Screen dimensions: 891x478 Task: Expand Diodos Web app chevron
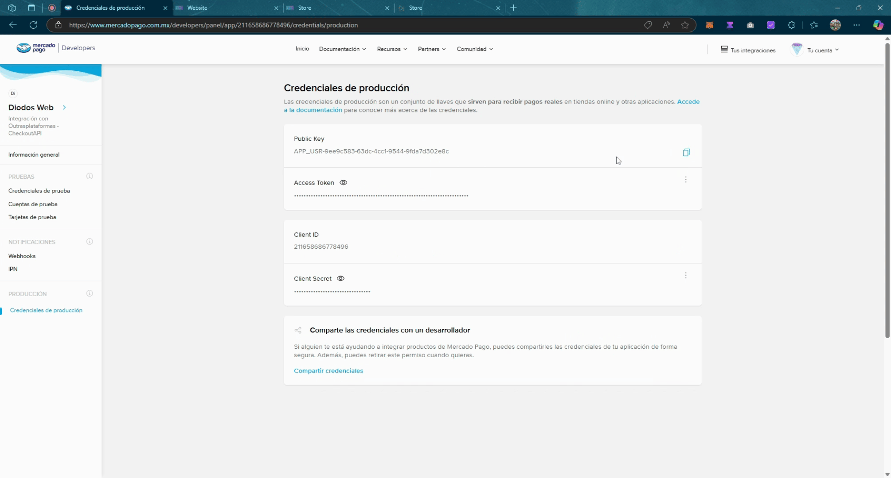click(x=64, y=108)
